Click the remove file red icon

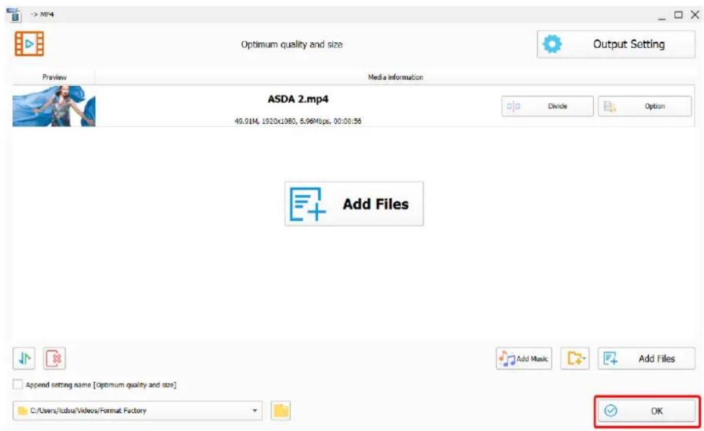(54, 358)
